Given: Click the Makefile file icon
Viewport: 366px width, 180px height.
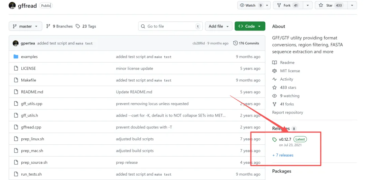Looking at the screenshot, I should tap(16, 80).
